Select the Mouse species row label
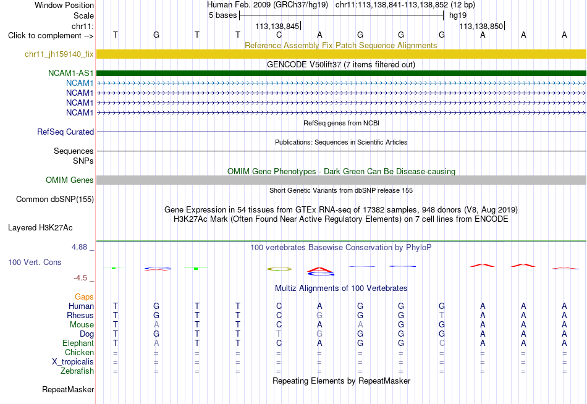This screenshot has width=587, height=404. click(x=82, y=325)
